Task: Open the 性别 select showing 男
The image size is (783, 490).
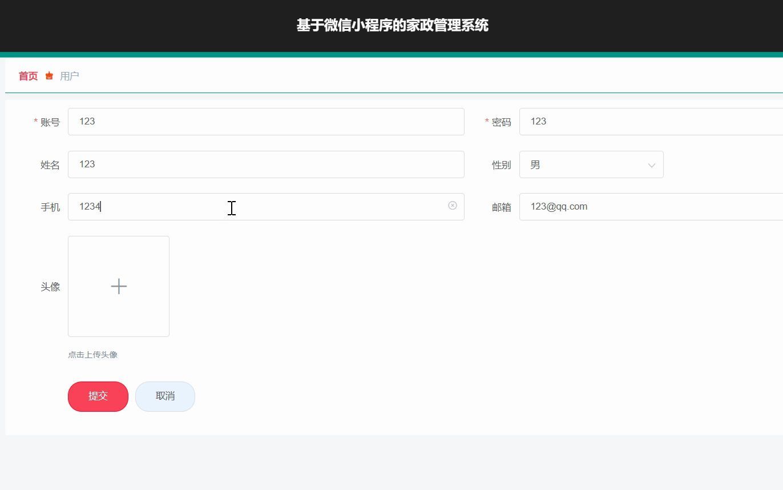Action: [591, 164]
